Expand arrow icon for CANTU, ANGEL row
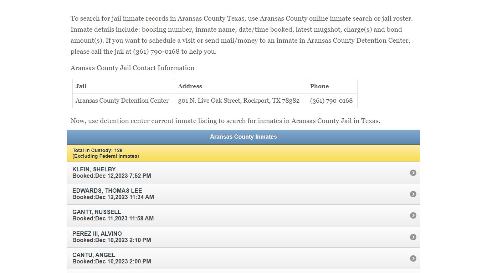The height and width of the screenshot is (273, 487). click(413, 258)
